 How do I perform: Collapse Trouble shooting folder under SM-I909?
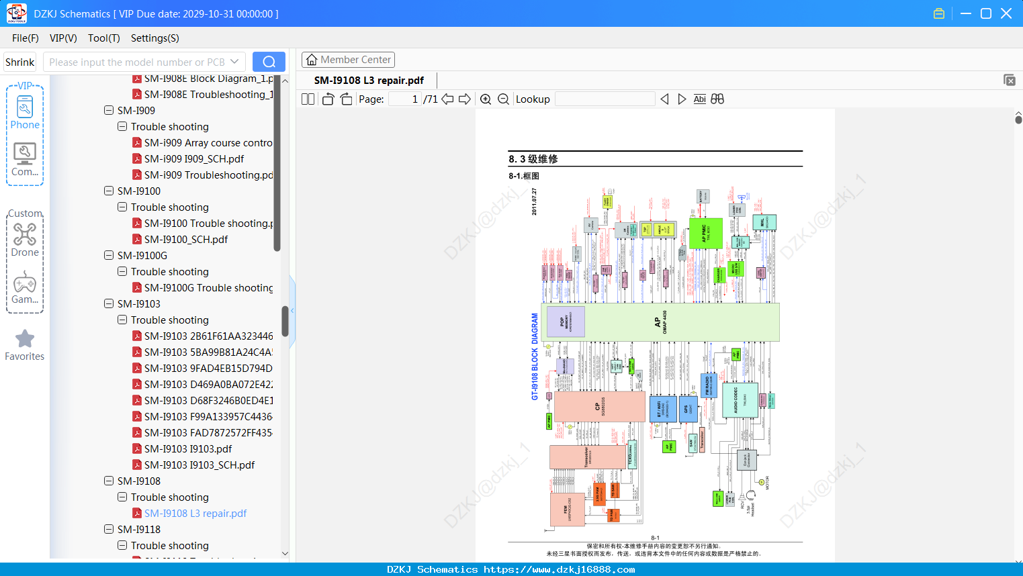tap(122, 126)
